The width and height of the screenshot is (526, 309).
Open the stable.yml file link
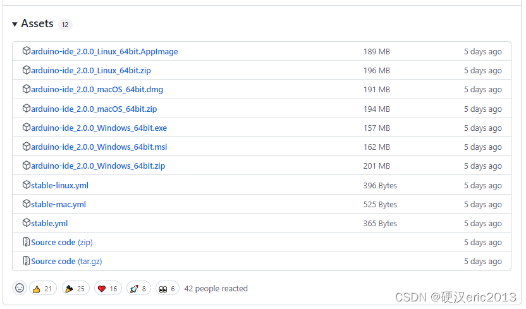(49, 224)
